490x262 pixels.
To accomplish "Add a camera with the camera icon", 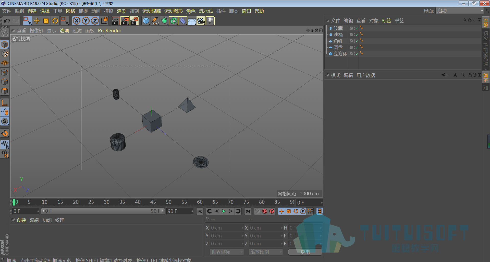I will tap(201, 21).
